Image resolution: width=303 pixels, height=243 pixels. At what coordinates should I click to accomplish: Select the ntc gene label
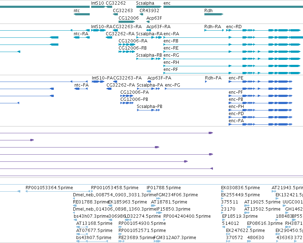pos(77,11)
